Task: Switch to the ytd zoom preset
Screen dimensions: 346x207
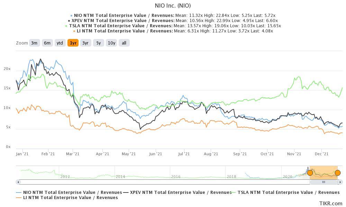Action: pos(60,43)
